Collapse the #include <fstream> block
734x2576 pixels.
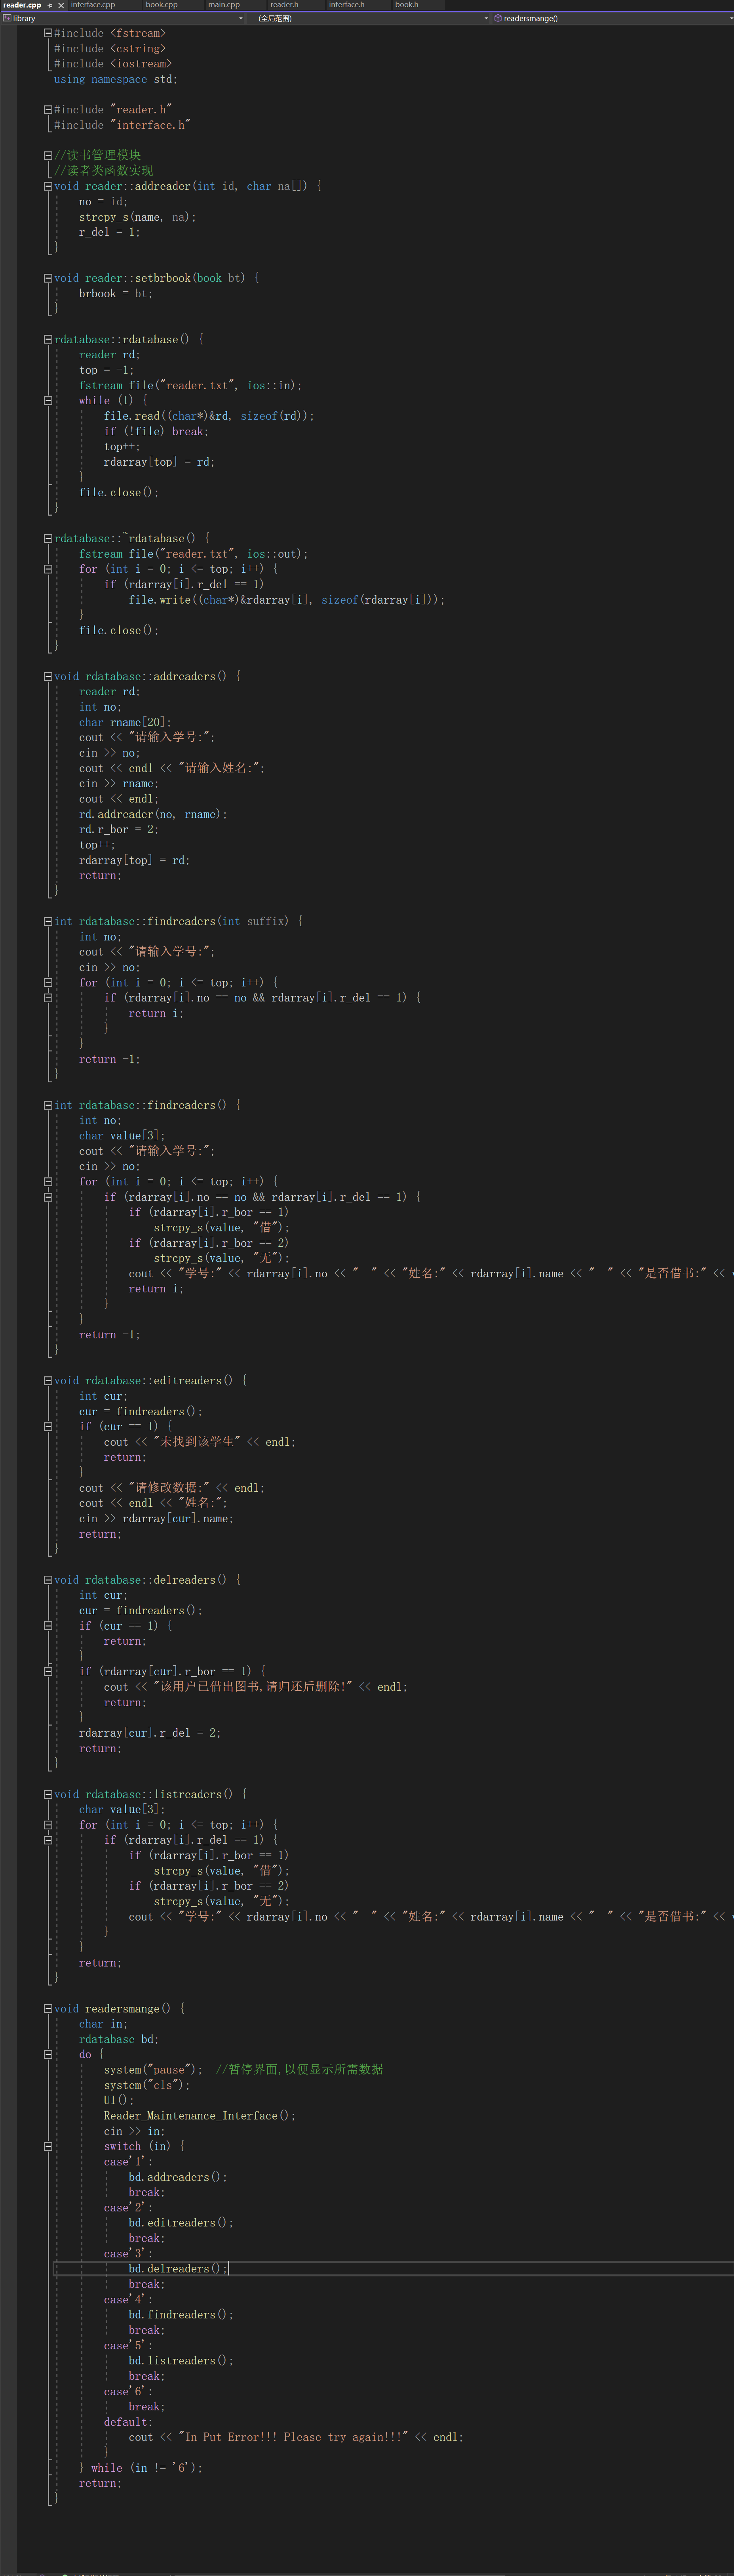48,33
